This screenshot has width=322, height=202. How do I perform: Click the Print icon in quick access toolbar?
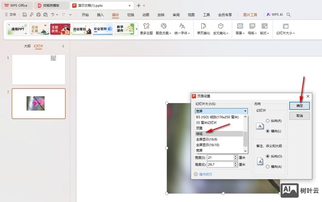38,15
